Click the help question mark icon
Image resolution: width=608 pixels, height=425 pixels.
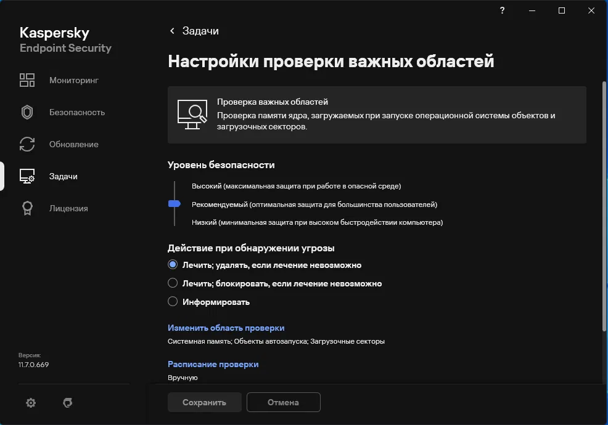pyautogui.click(x=502, y=10)
